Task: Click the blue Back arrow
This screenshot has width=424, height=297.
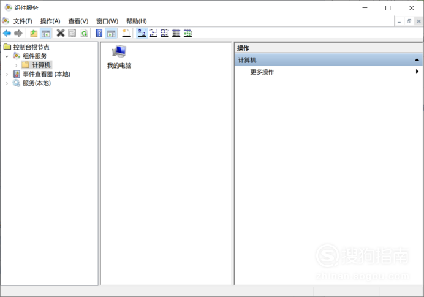Action: 7,33
